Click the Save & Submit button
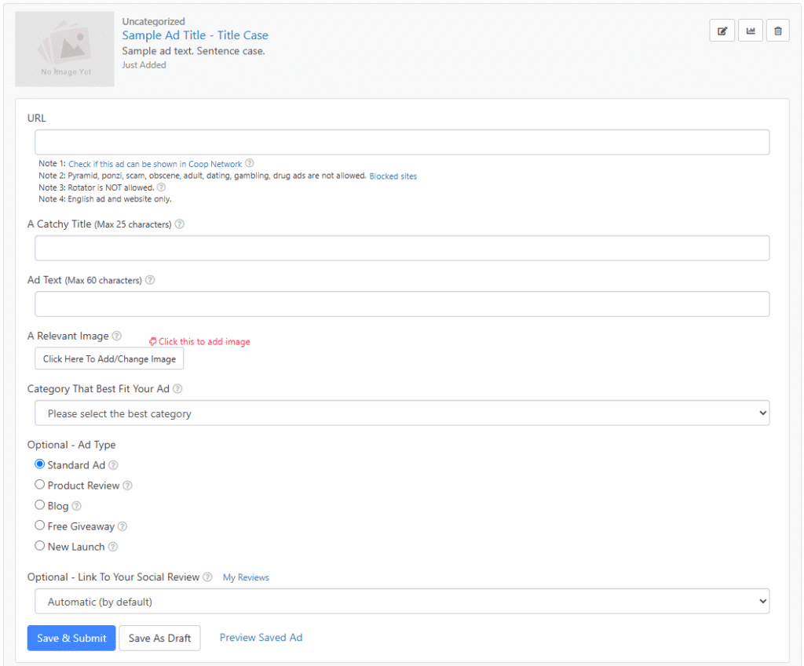This screenshot has height=666, width=804. click(x=71, y=638)
